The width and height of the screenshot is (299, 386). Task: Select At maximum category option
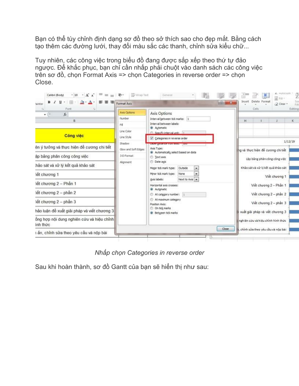(152, 200)
